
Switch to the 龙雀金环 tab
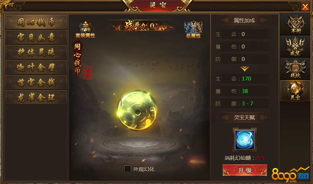[36, 98]
